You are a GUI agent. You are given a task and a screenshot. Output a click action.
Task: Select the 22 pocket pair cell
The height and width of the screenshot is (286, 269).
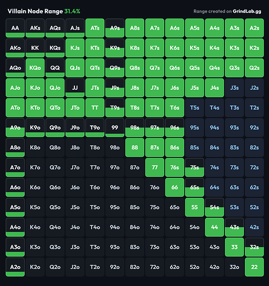coord(254,267)
